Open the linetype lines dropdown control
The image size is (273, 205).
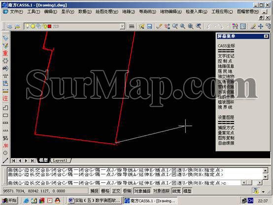click(x=132, y=27)
